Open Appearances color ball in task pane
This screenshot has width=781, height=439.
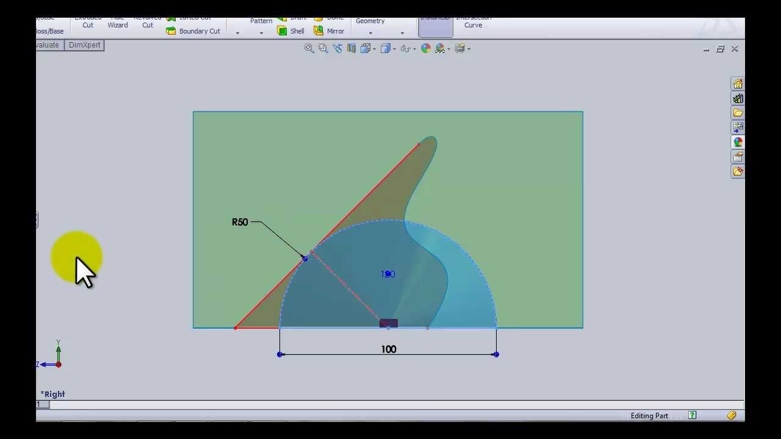[738, 142]
